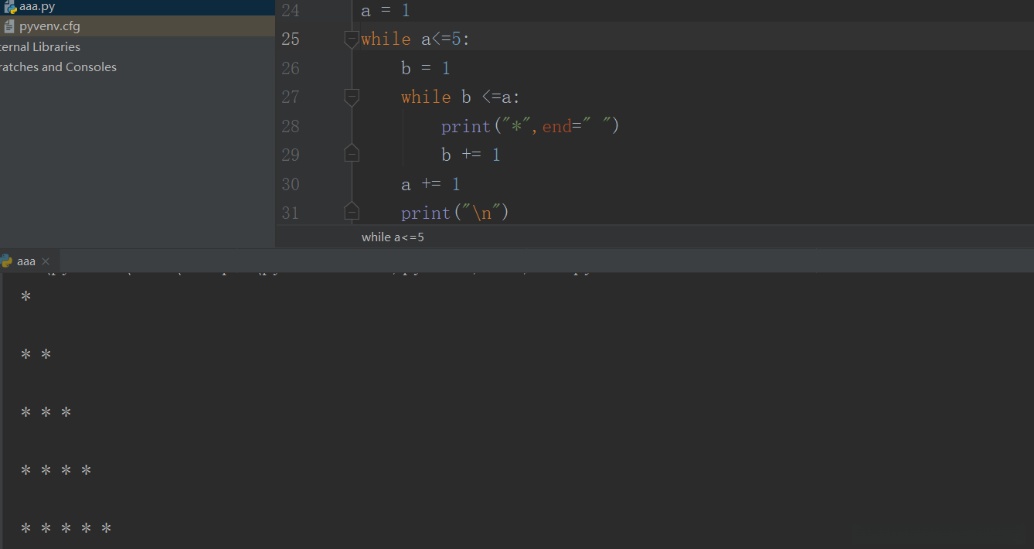Click the fold end marker on line 31
The width and height of the screenshot is (1034, 549).
click(352, 211)
